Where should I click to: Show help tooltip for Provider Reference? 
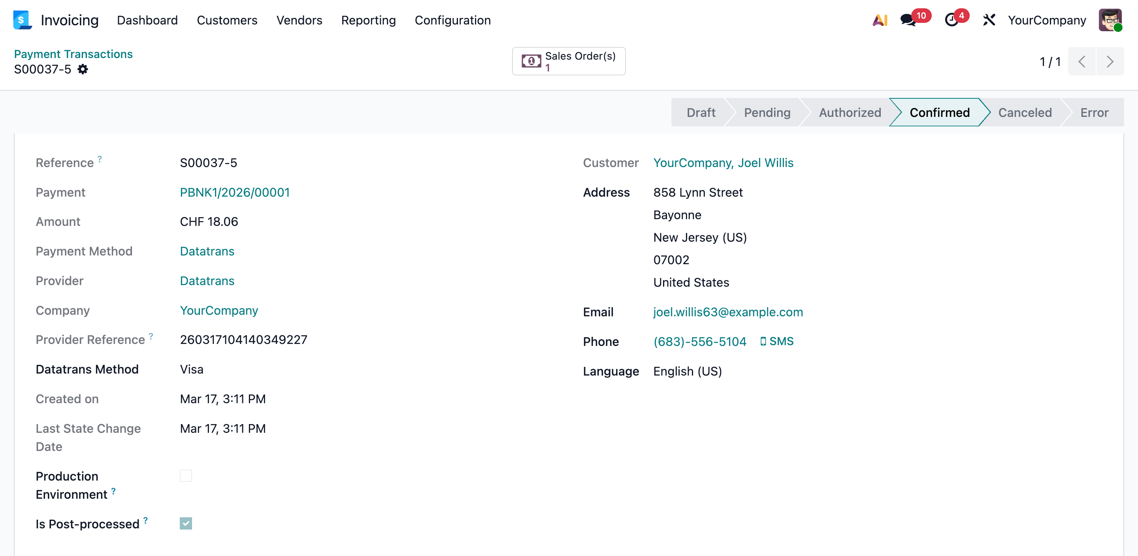click(x=151, y=336)
